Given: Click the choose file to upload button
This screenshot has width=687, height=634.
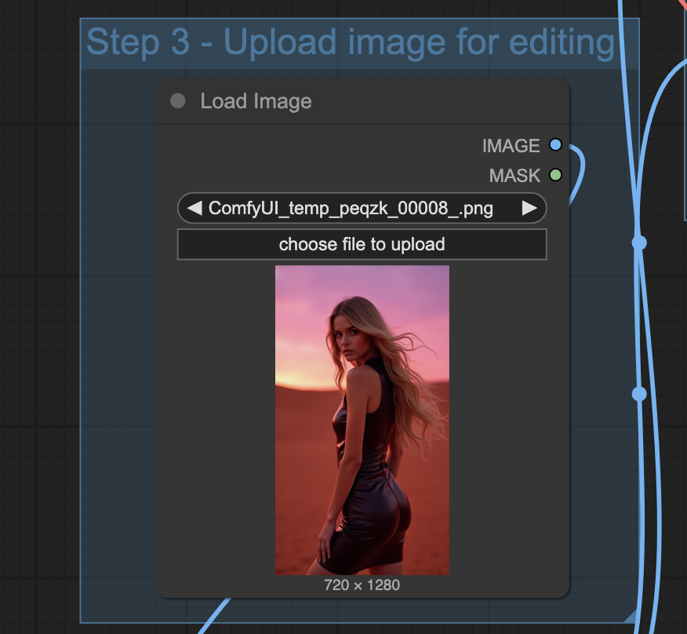Looking at the screenshot, I should point(362,244).
